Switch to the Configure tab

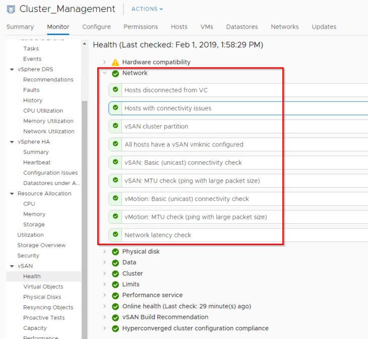[96, 27]
